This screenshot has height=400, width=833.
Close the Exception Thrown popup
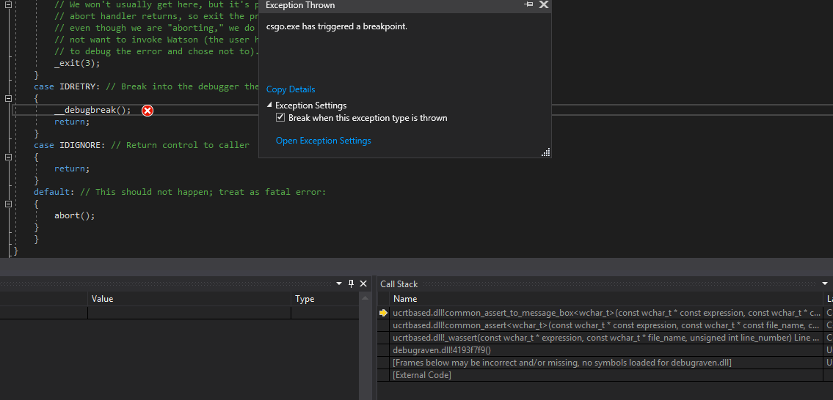[x=544, y=4]
